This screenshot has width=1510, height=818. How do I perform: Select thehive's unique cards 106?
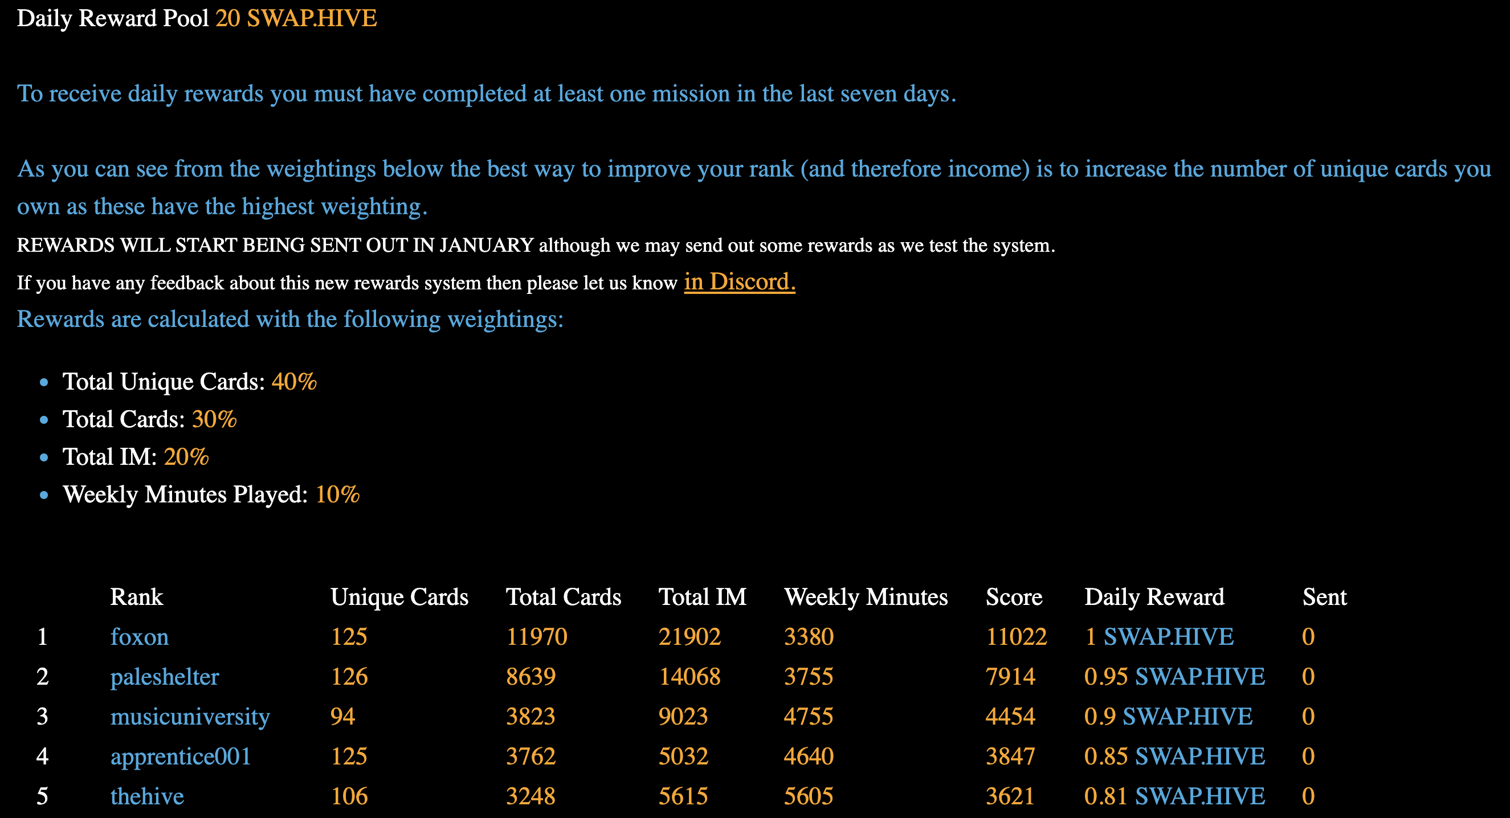(349, 796)
